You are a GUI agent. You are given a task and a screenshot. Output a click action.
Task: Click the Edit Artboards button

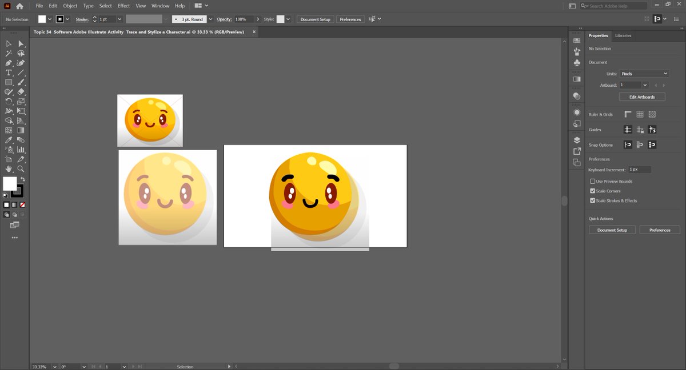click(x=642, y=97)
